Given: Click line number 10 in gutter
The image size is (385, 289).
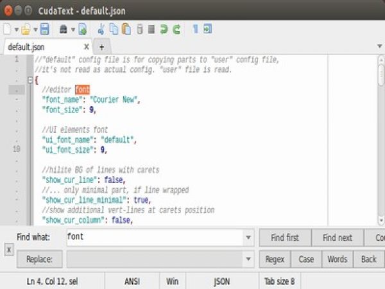Looking at the screenshot, I should click(x=17, y=149).
